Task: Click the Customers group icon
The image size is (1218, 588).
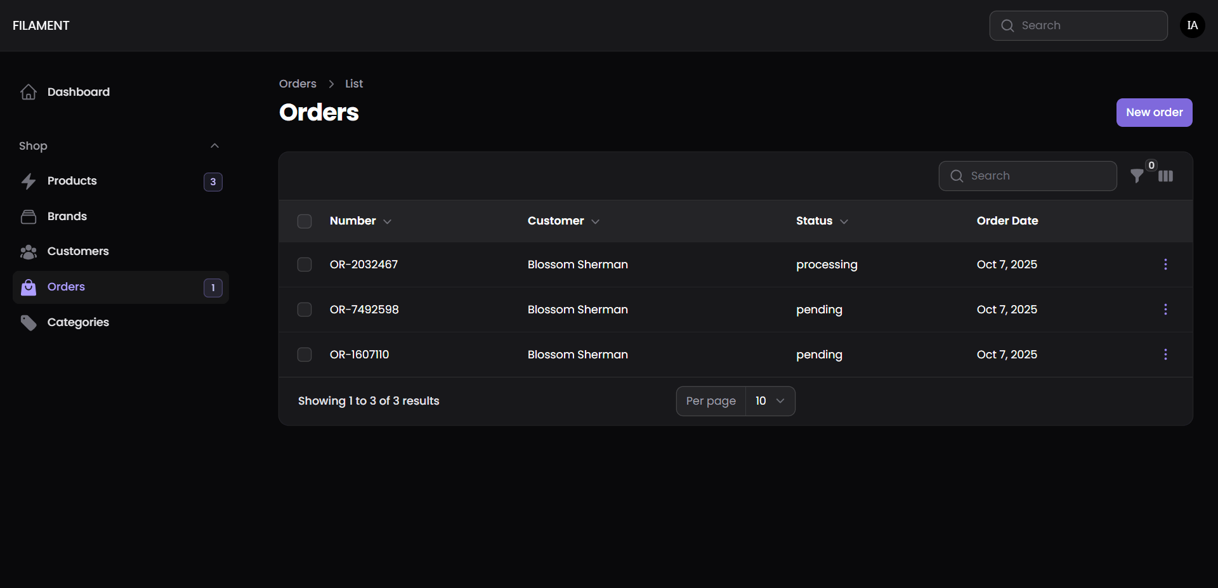Action: (29, 252)
